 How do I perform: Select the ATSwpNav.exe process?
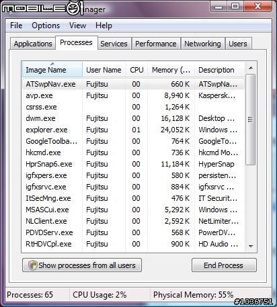point(133,84)
